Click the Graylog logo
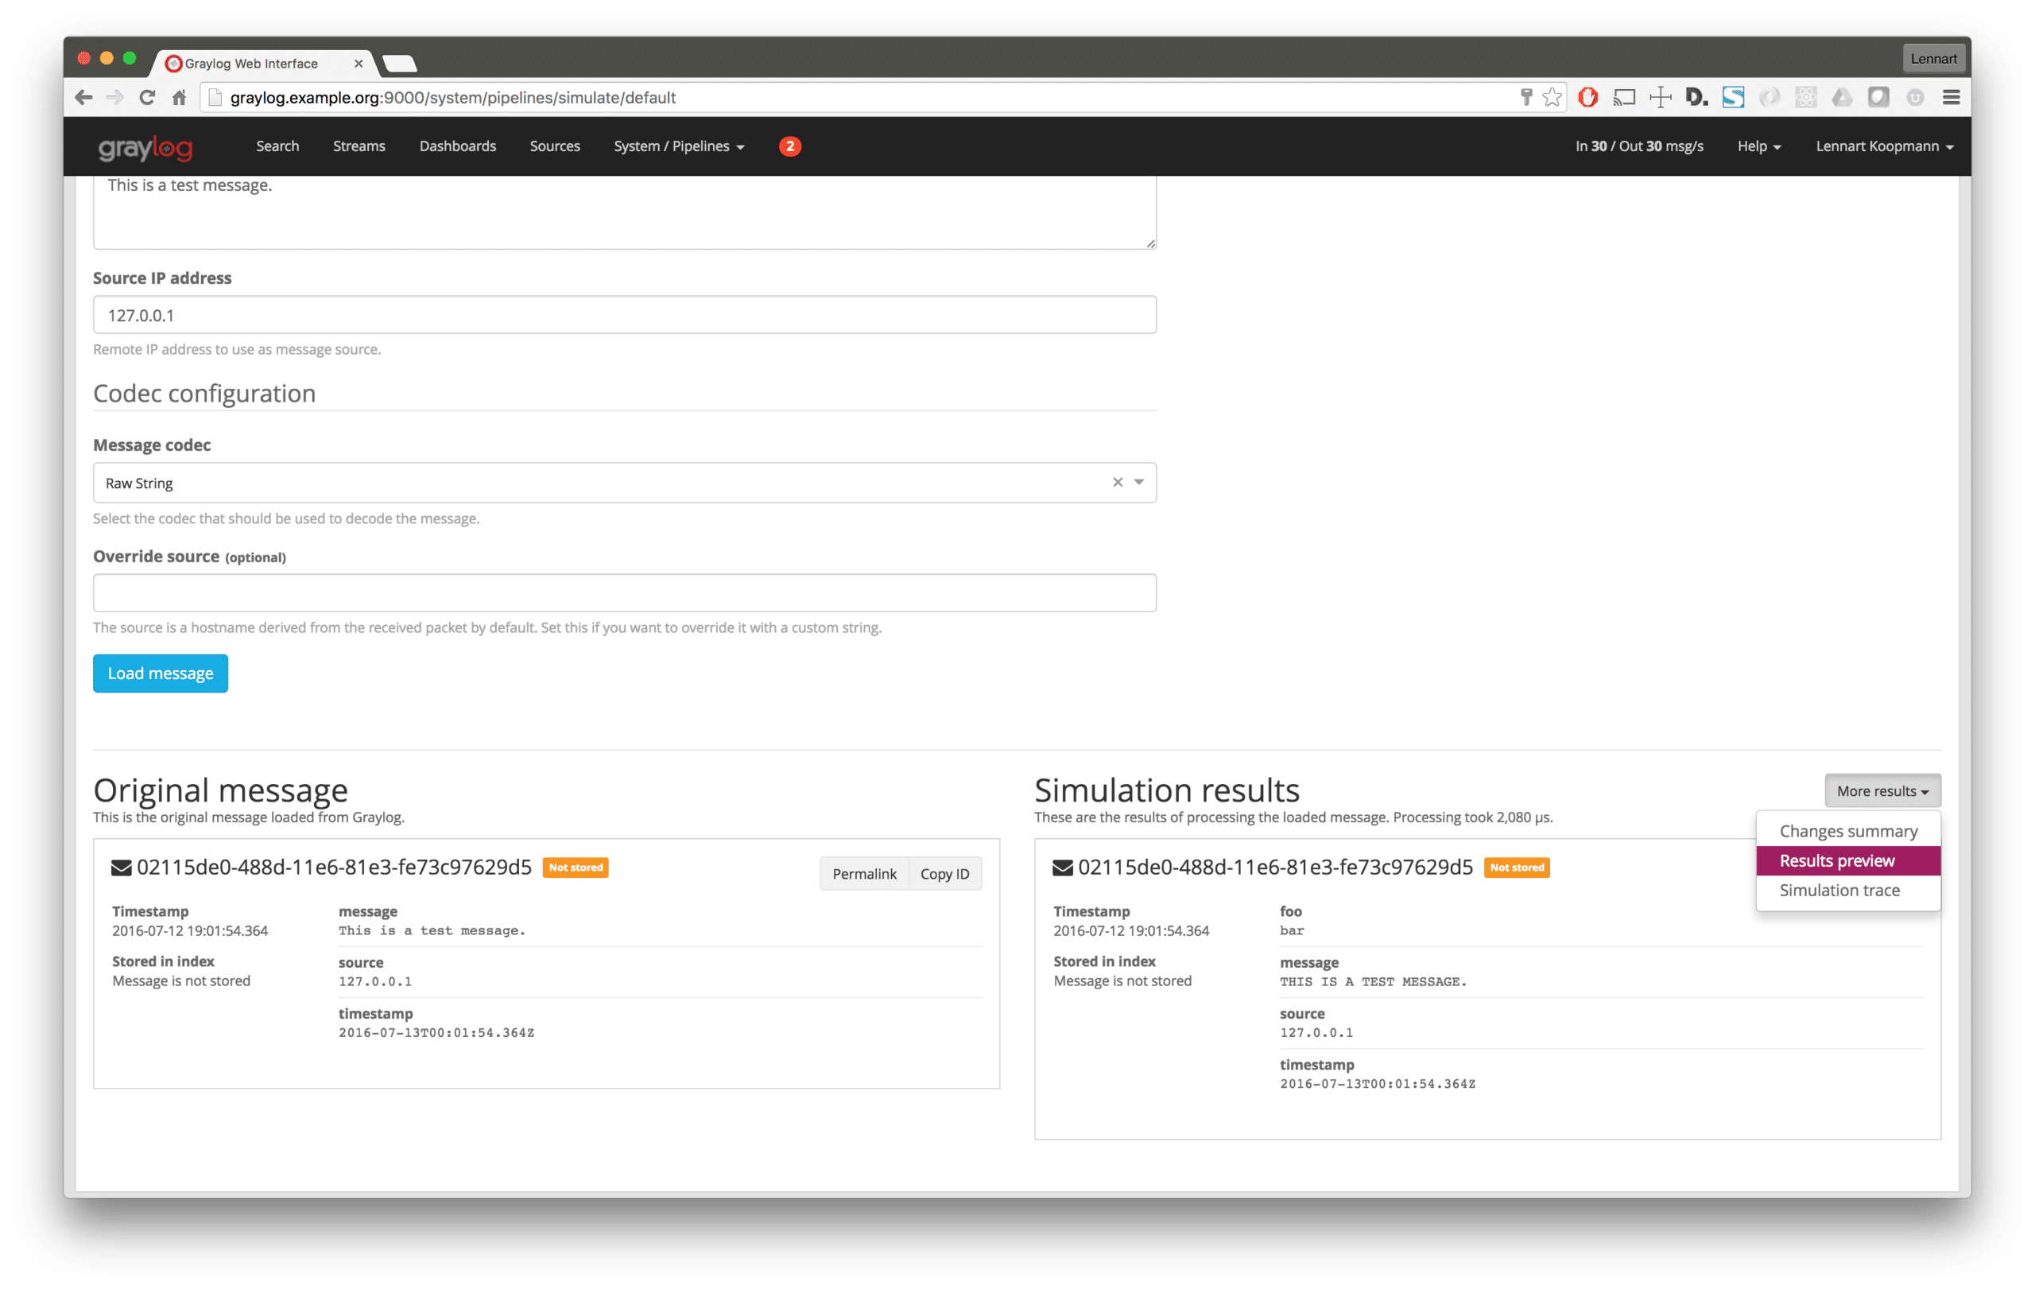Screen dimensions: 2035x1289 tap(145, 147)
